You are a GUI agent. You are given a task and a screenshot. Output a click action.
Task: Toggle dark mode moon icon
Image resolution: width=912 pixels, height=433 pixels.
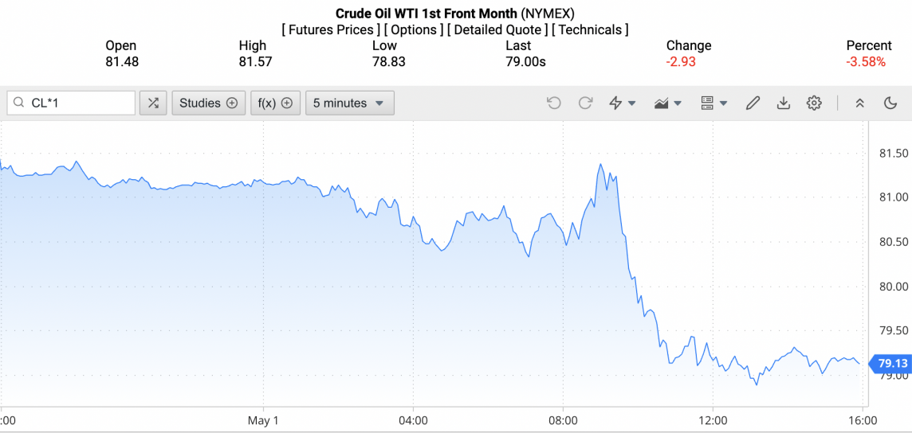coord(891,103)
